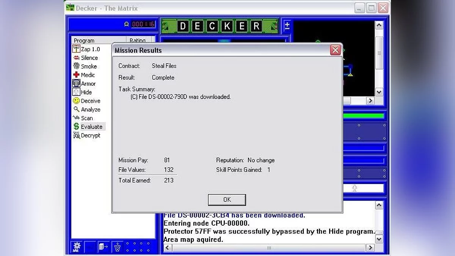Maximize the Decker window

click(372, 8)
